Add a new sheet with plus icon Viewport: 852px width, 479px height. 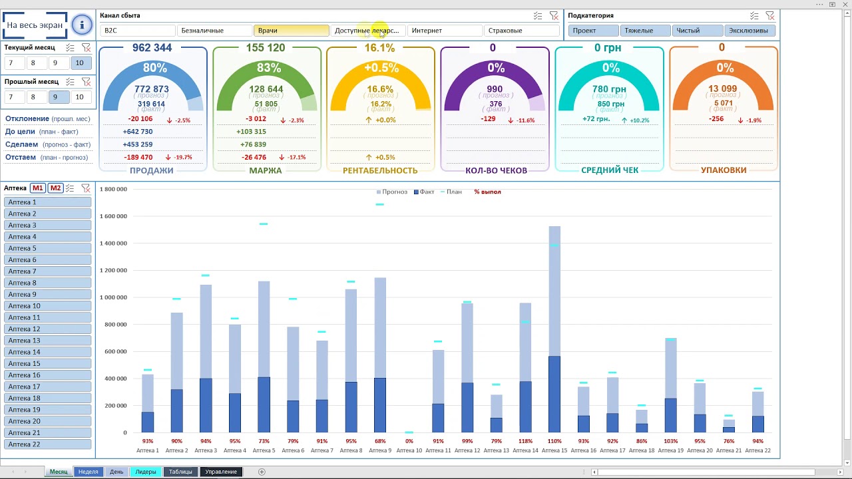click(x=262, y=472)
